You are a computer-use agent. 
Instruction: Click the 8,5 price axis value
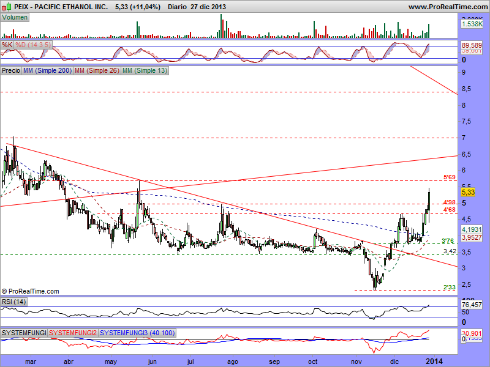[x=466, y=89]
